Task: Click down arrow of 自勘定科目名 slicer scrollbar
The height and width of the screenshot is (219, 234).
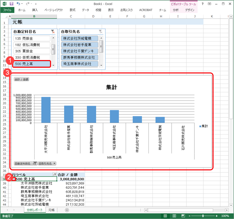Action: tap(53, 65)
